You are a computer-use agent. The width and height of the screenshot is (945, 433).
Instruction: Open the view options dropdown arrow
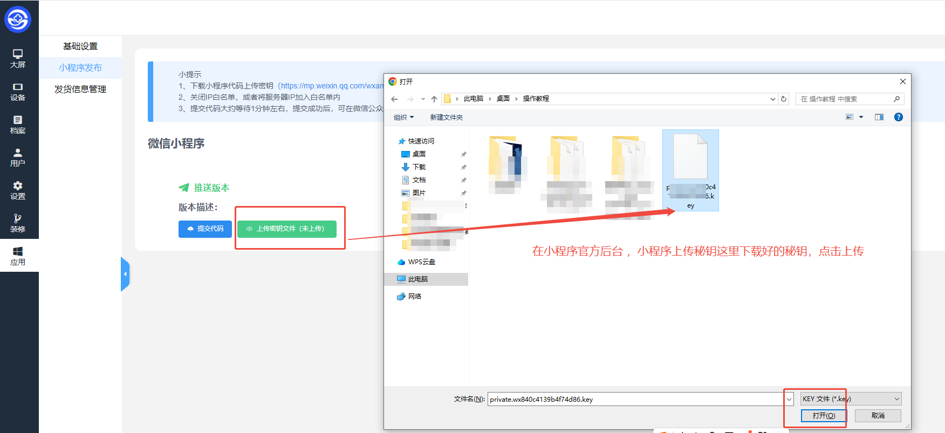pyautogui.click(x=861, y=117)
